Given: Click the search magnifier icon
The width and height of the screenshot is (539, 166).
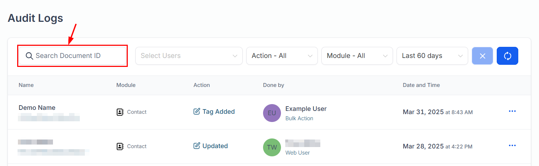Looking at the screenshot, I should click(29, 56).
